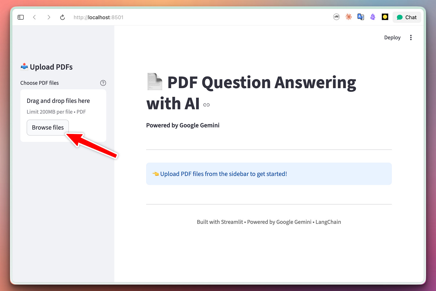
Task: Open the Chat button in toolbar
Action: pyautogui.click(x=407, y=17)
